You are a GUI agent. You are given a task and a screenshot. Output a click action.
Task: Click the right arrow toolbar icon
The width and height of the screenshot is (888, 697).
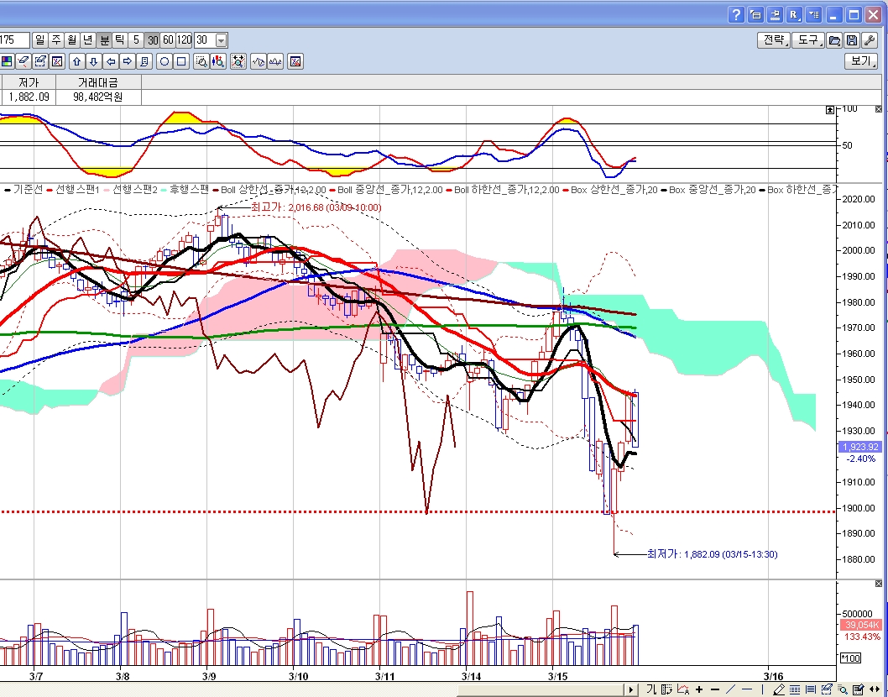pyautogui.click(x=127, y=61)
